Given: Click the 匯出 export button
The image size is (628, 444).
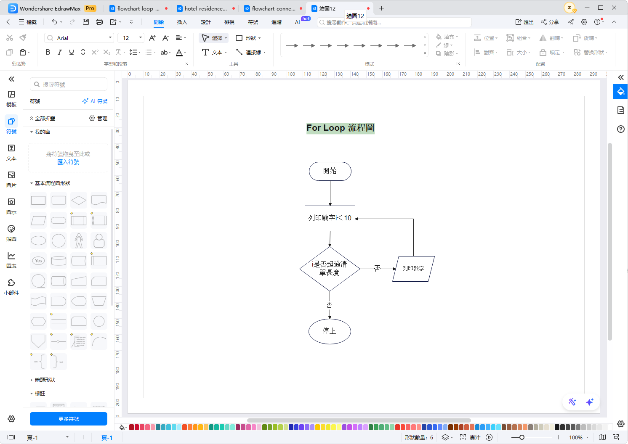Looking at the screenshot, I should click(524, 22).
